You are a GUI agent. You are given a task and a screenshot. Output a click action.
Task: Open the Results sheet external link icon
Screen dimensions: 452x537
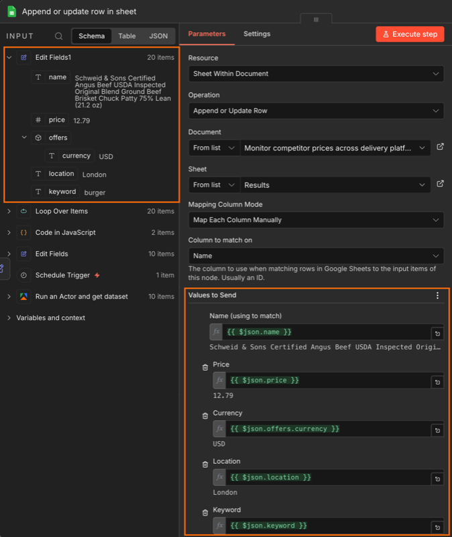[x=440, y=184]
